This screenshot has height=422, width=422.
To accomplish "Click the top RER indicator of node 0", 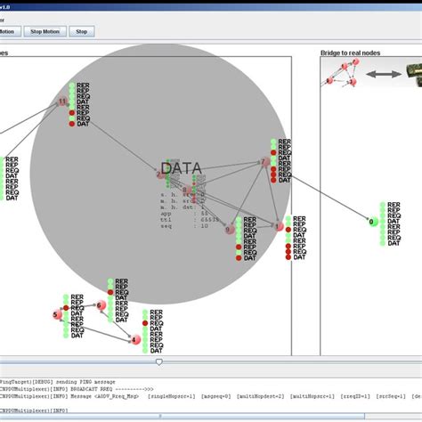I will 383,205.
